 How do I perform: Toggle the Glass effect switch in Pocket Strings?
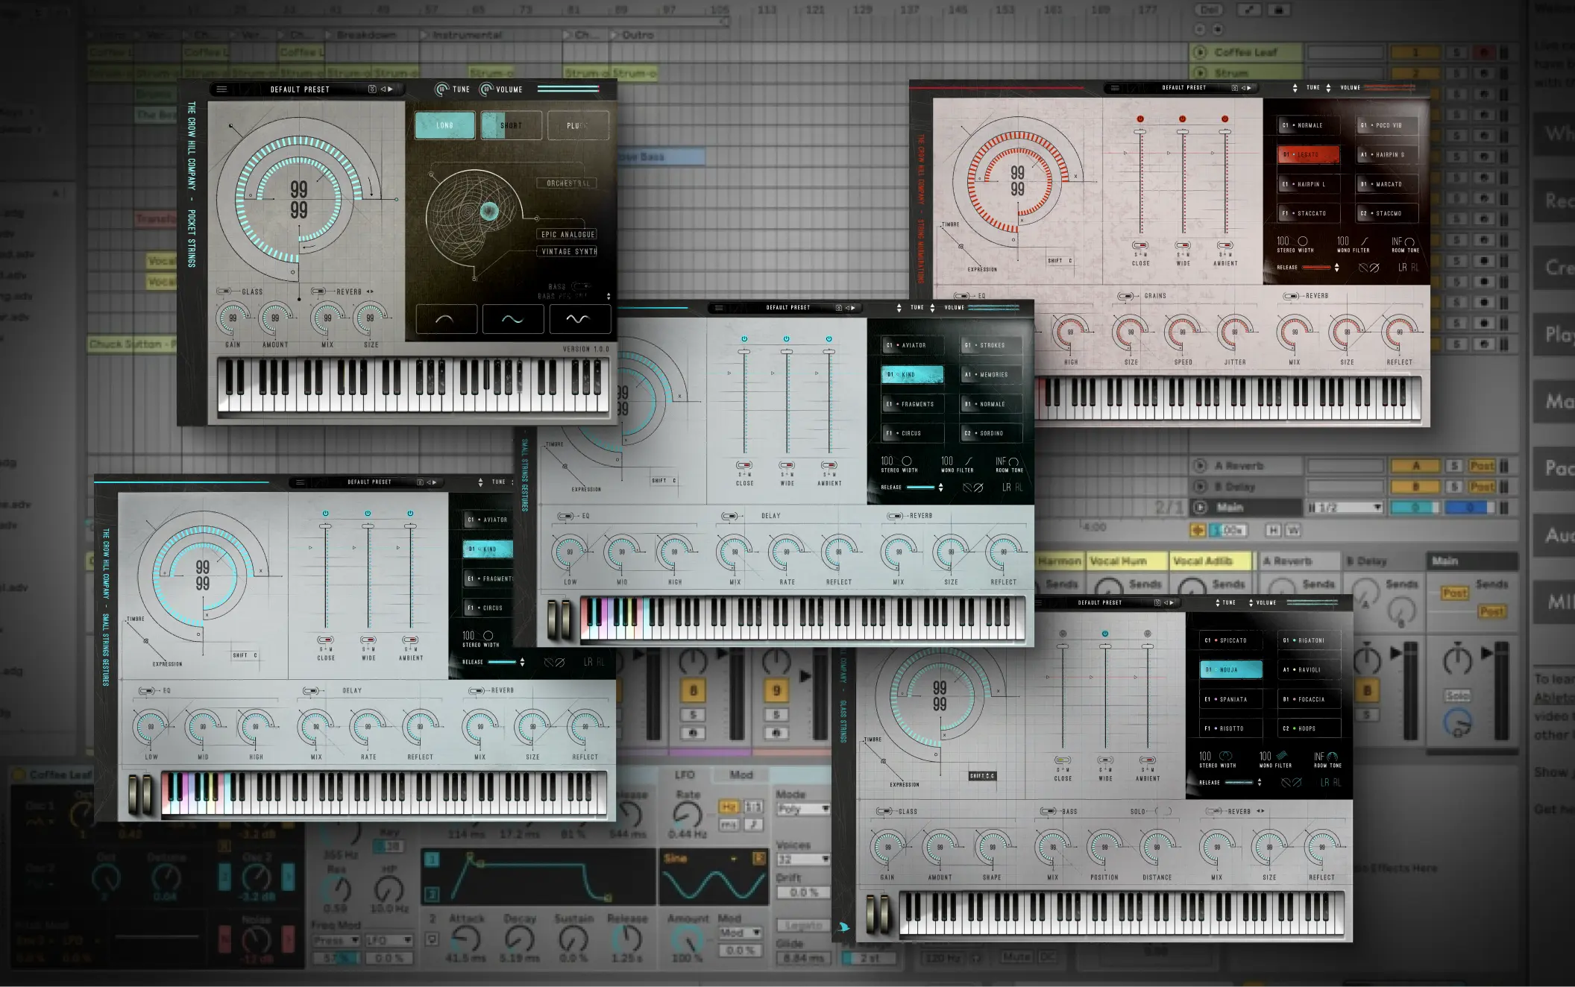pos(224,291)
